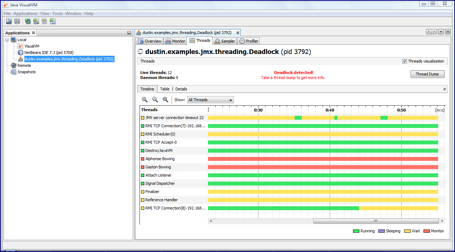Open the File menu
Image resolution: width=455 pixels, height=252 pixels.
[7, 14]
